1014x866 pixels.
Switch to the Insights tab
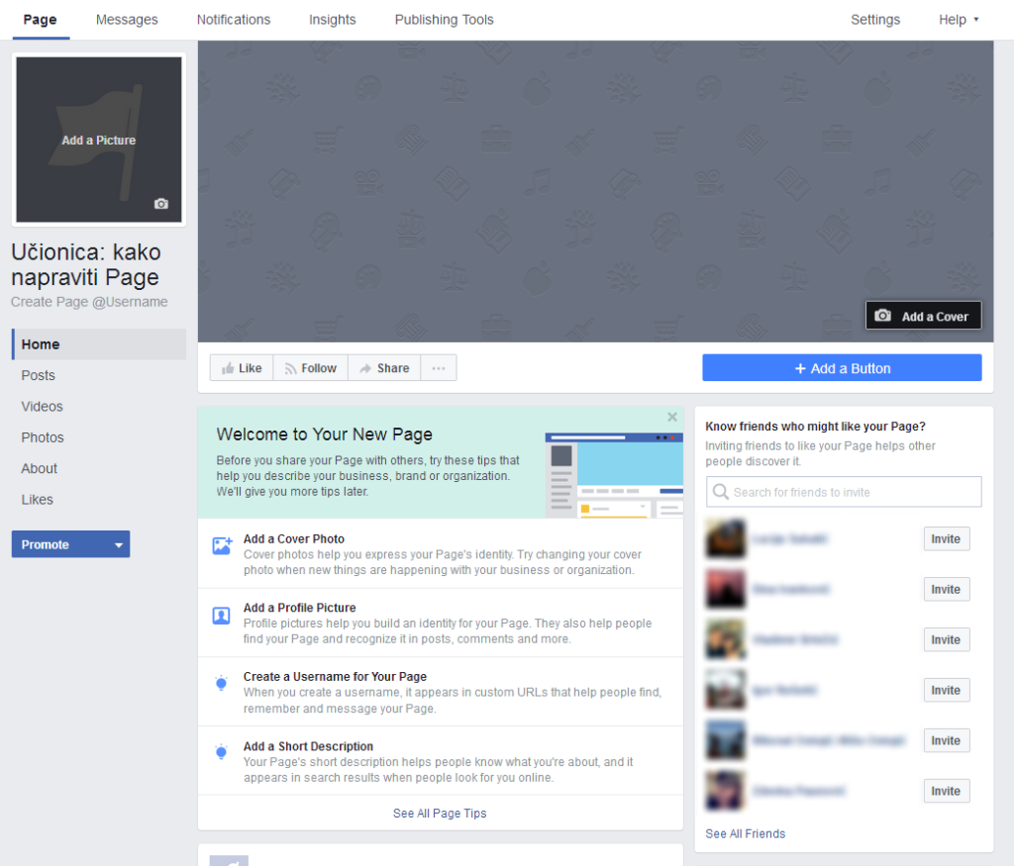coord(332,20)
